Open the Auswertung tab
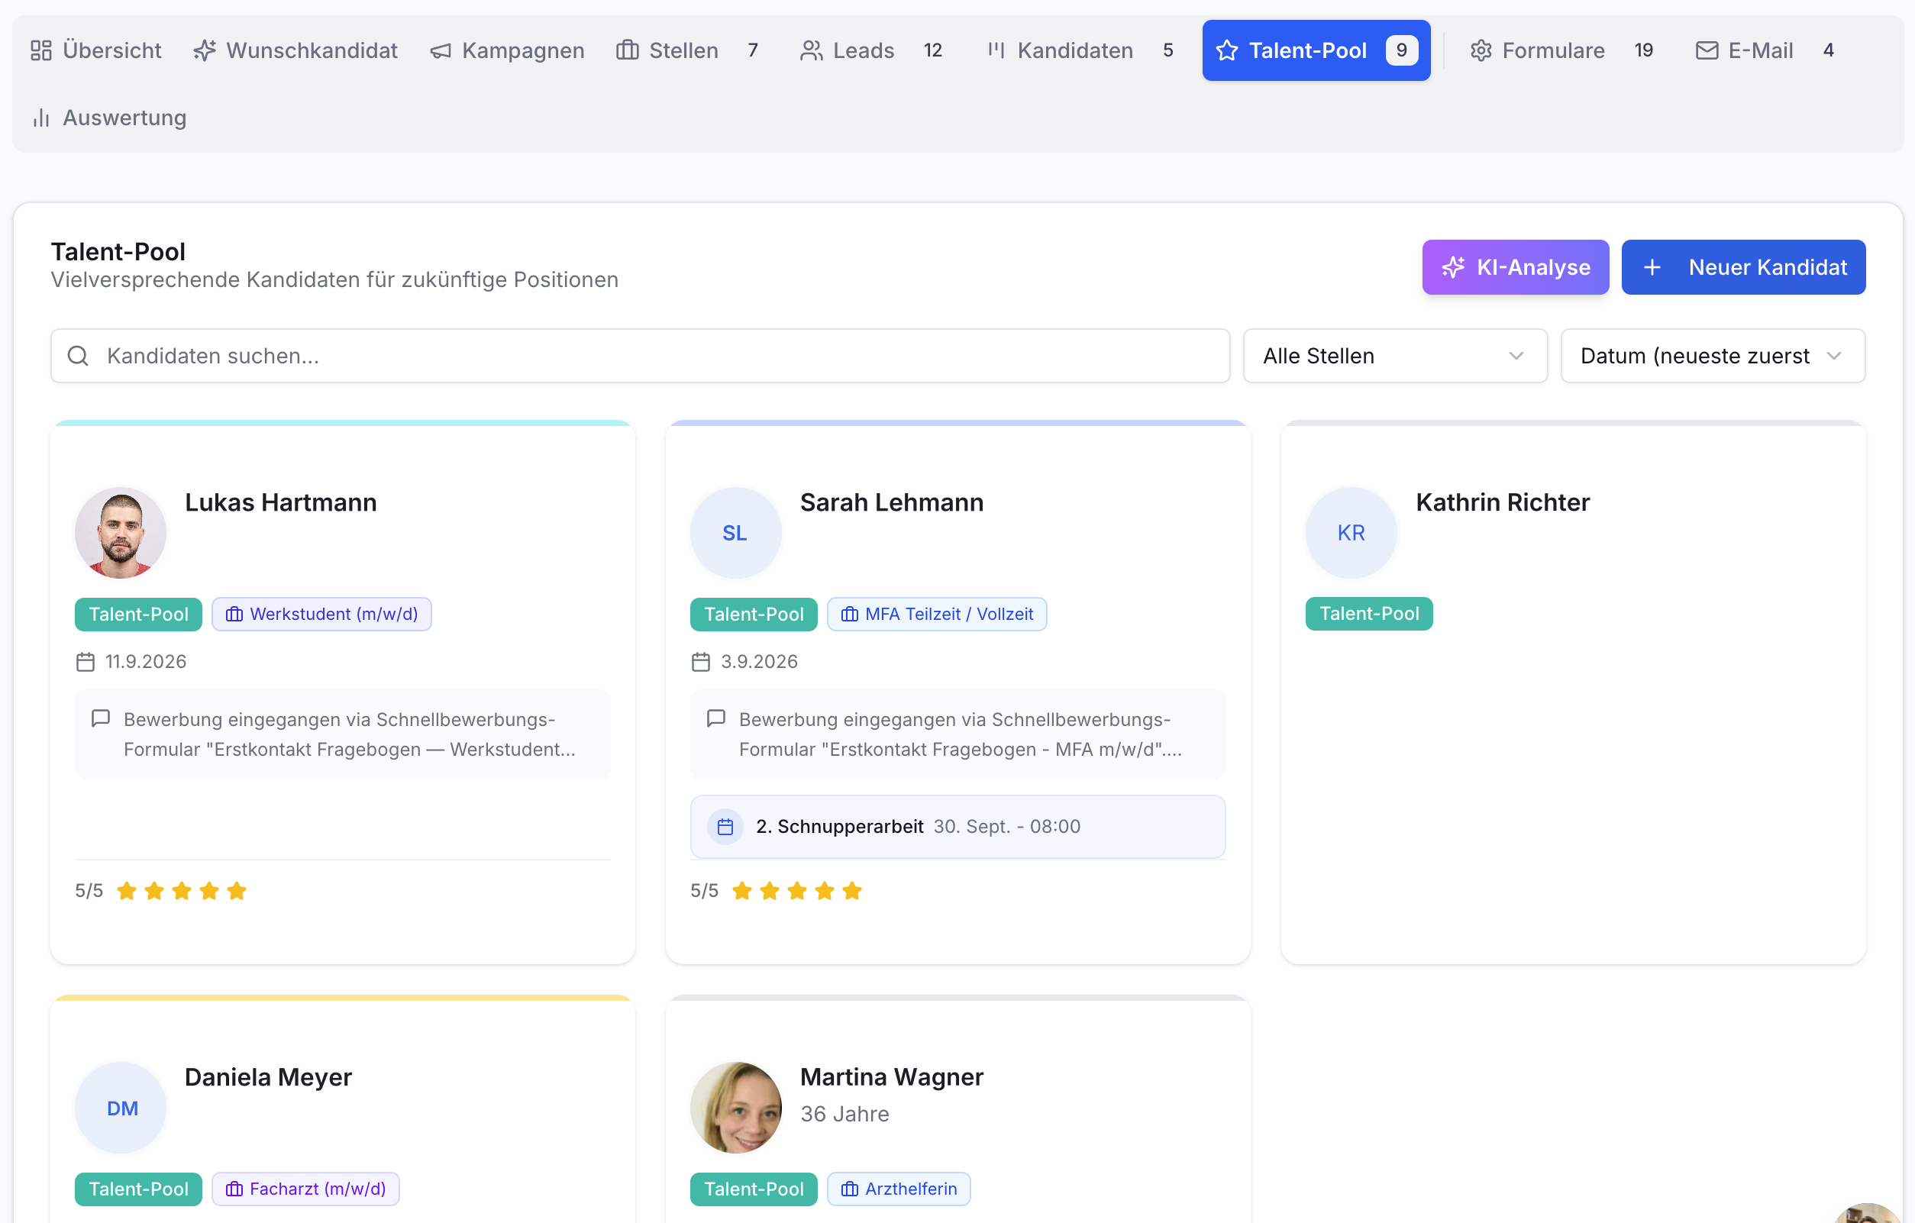 tap(109, 118)
